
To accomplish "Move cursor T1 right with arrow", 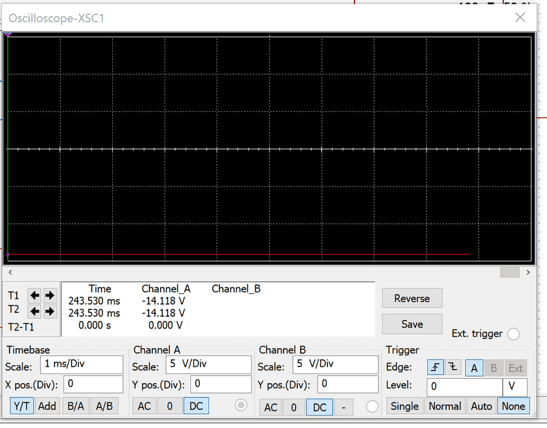I will 50,295.
